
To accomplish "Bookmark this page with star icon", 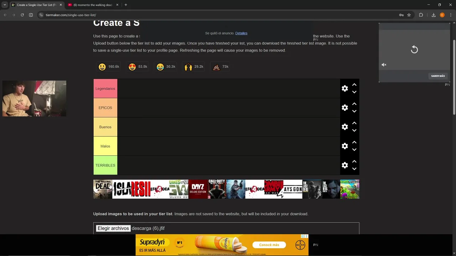I will coord(409,15).
